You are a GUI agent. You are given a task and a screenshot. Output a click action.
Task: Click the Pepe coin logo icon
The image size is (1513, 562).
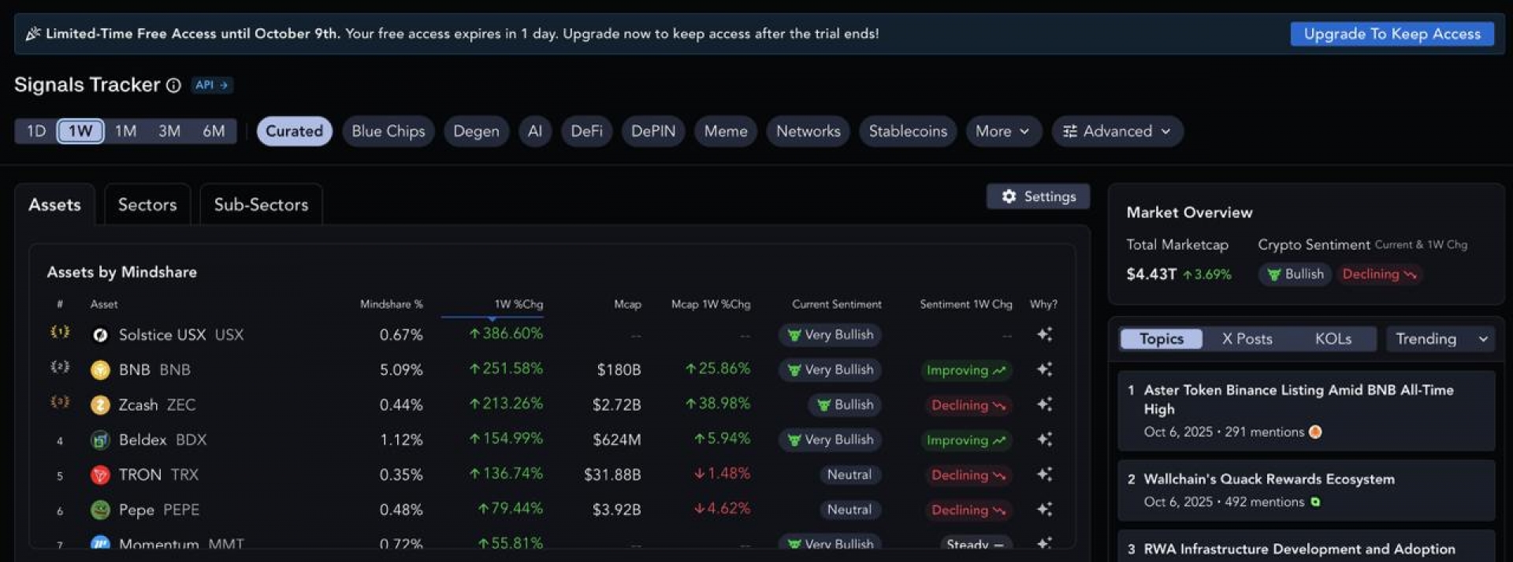pos(100,510)
